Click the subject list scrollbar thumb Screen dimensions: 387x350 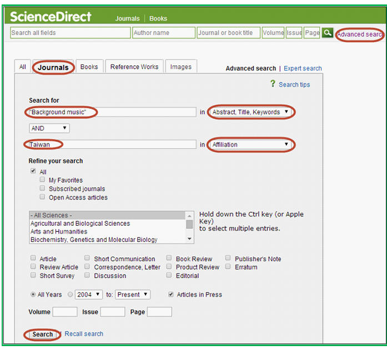[x=189, y=224]
